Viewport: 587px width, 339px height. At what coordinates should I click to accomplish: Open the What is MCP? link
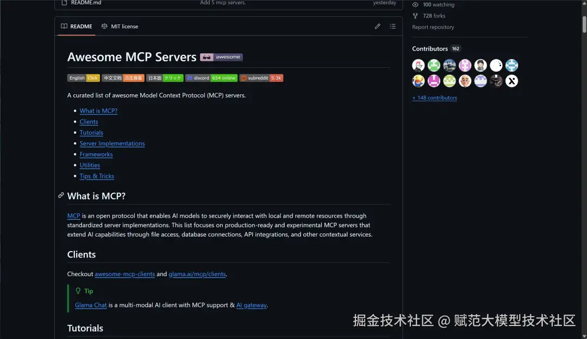98,111
